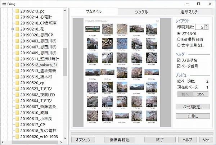Click folder icon beside 20190618_カメラ電柱
This screenshot has width=216, height=145.
tap(17, 131)
